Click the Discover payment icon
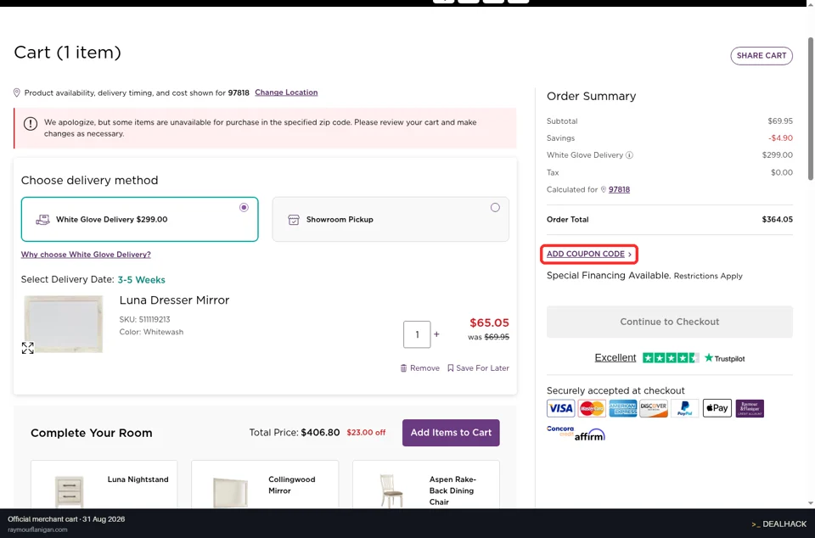This screenshot has height=538, width=815. pyautogui.click(x=654, y=408)
